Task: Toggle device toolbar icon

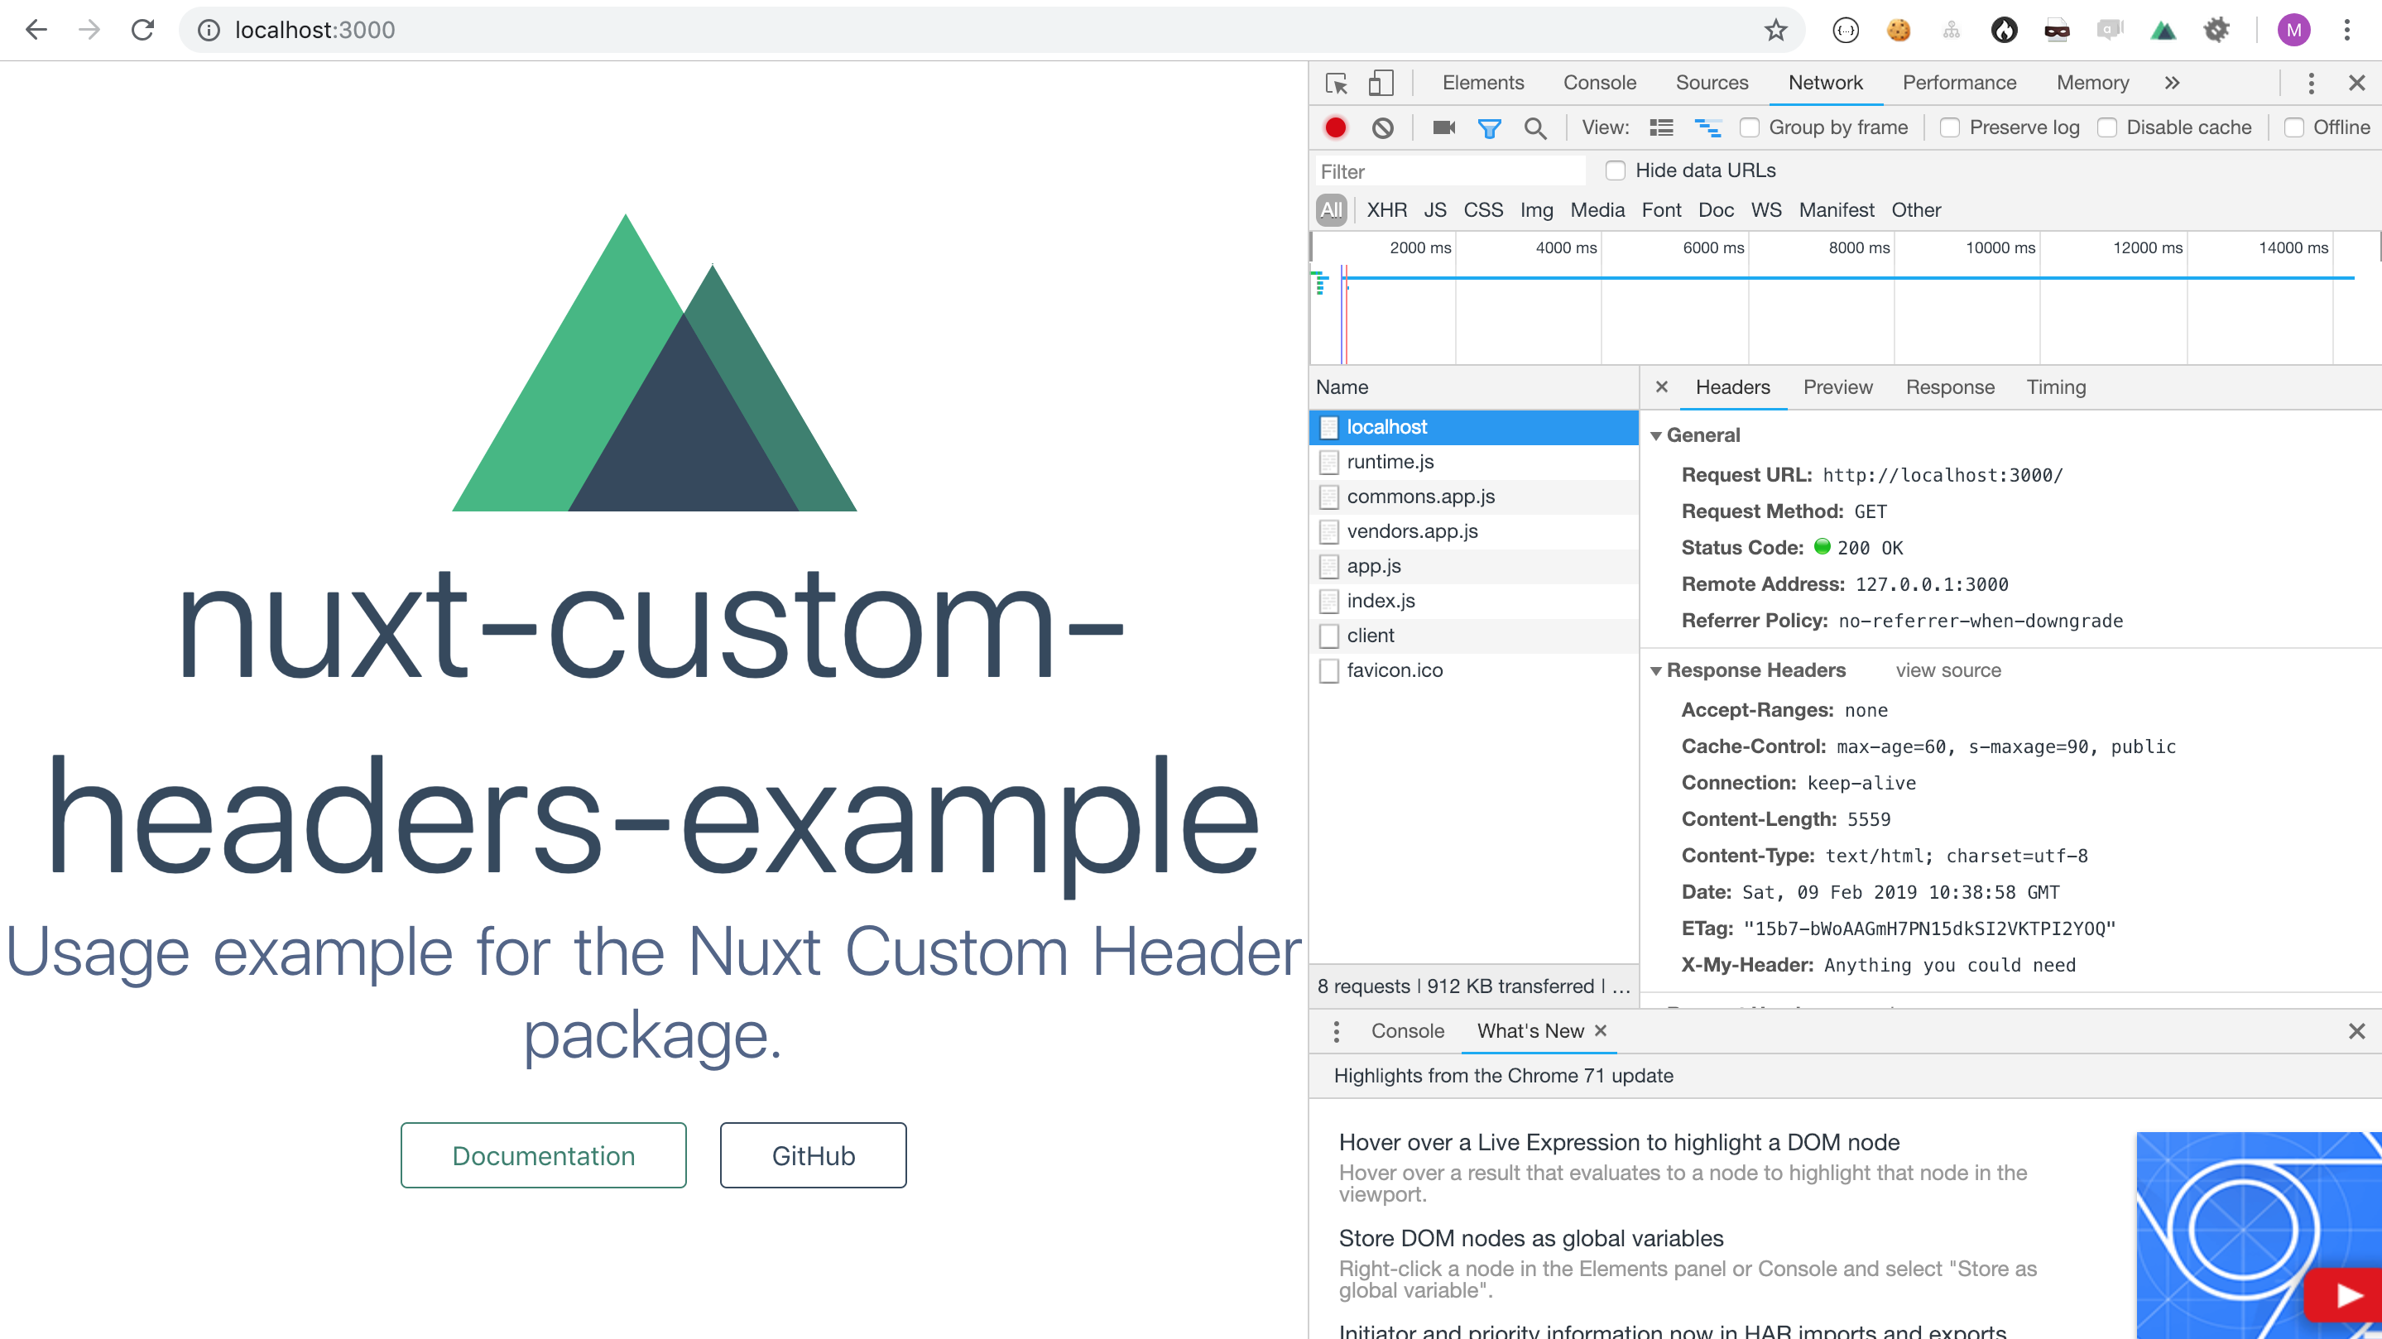Action: point(1381,84)
